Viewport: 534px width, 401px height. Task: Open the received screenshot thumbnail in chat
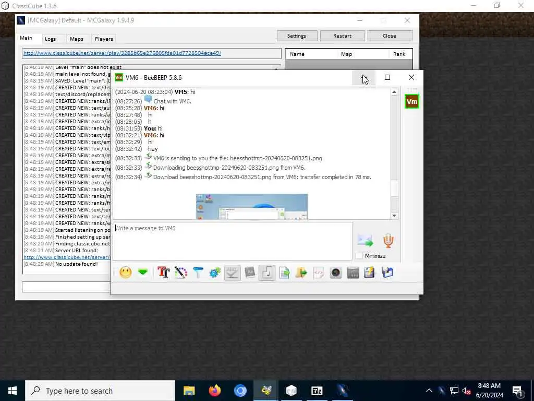(252, 207)
